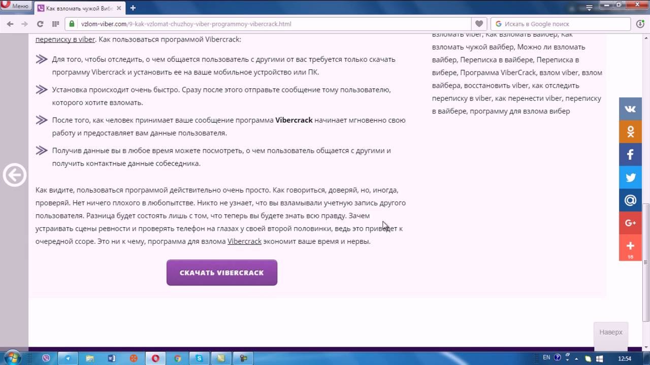Open the downloads icon in toolbar
Image resolution: width=650 pixels, height=365 pixels.
point(640,24)
